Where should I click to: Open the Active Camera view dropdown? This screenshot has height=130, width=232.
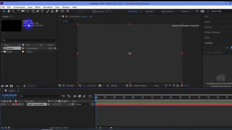[142, 86]
